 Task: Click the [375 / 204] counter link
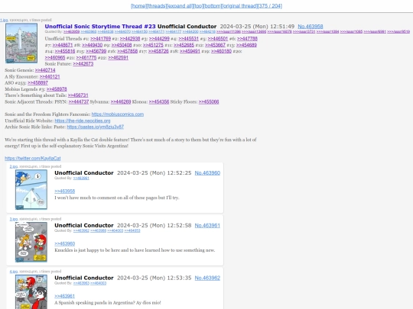pyautogui.click(x=270, y=6)
